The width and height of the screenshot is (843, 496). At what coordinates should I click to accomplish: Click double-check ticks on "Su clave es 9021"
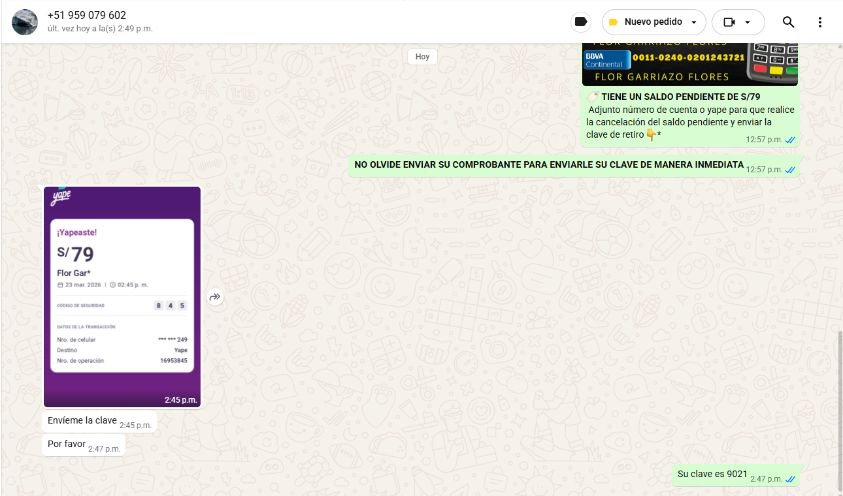pyautogui.click(x=790, y=479)
